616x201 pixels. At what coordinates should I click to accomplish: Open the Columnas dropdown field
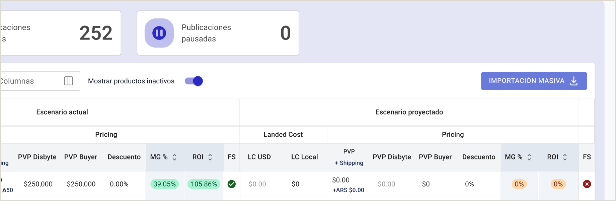coord(40,81)
